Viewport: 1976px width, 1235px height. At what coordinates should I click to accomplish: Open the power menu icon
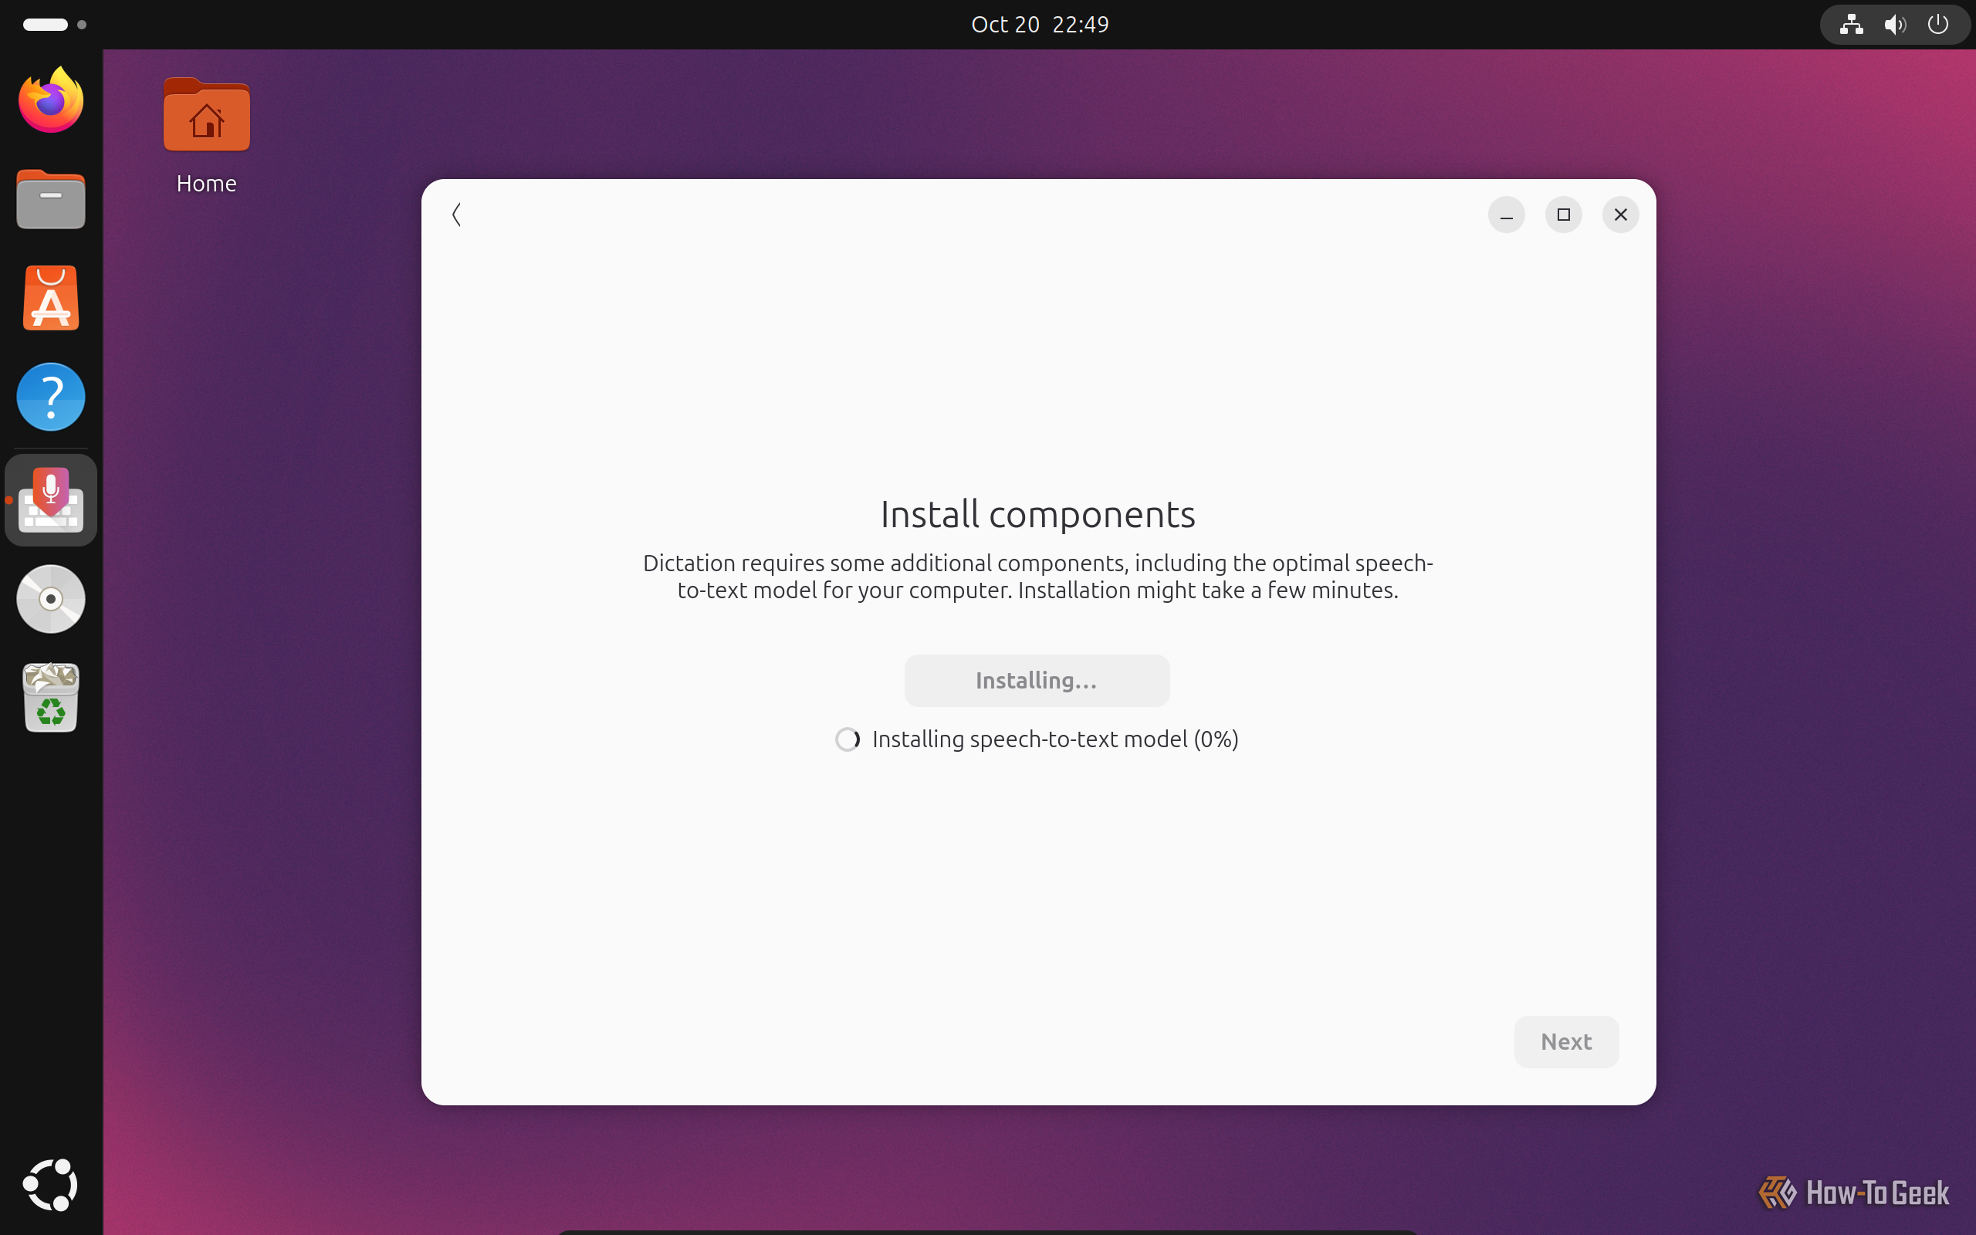(x=1937, y=25)
